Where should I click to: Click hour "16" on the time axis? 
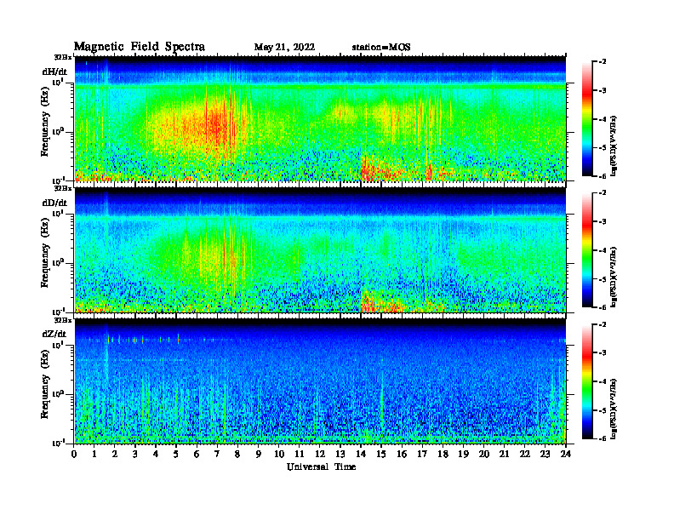click(402, 455)
